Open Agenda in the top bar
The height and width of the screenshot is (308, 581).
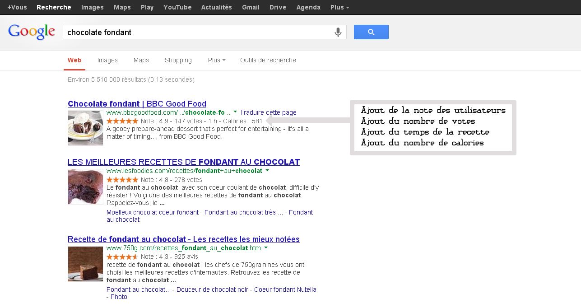coord(308,7)
